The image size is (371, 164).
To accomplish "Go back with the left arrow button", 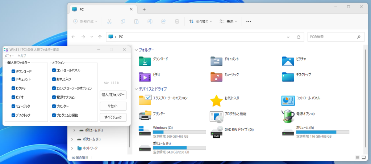I will point(73,37).
